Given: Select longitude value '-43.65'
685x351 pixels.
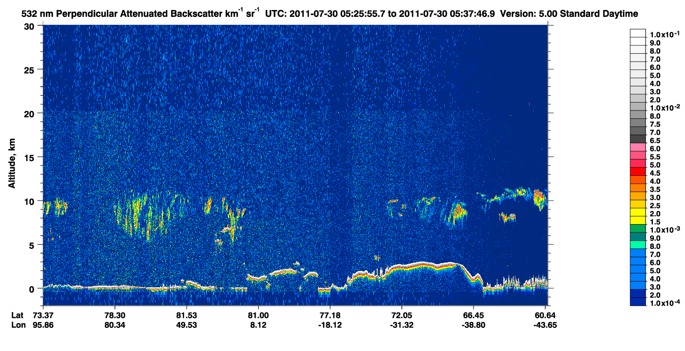Looking at the screenshot, I should (546, 325).
